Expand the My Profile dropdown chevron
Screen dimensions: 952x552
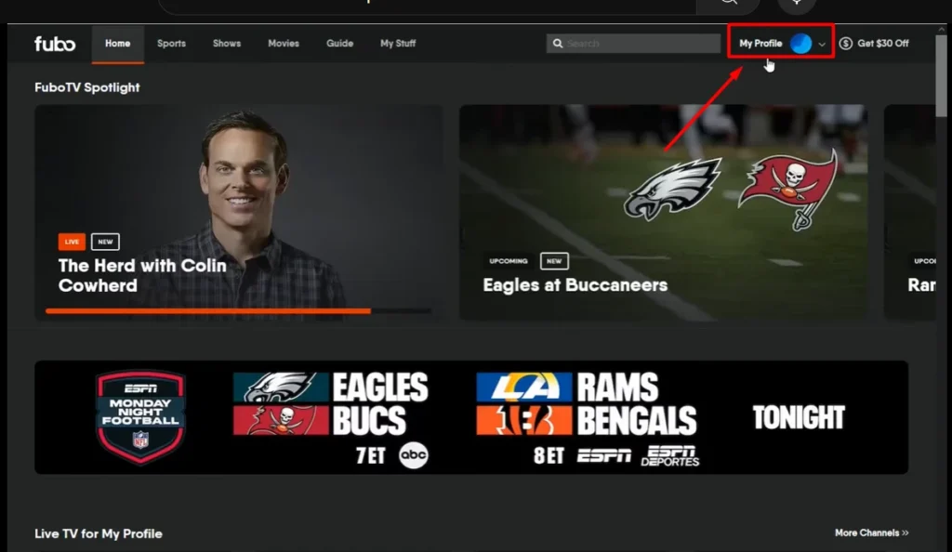click(822, 45)
